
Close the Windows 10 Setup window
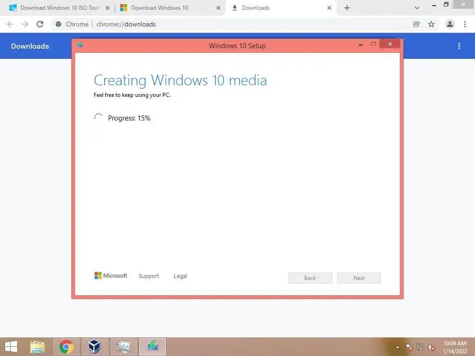click(390, 44)
